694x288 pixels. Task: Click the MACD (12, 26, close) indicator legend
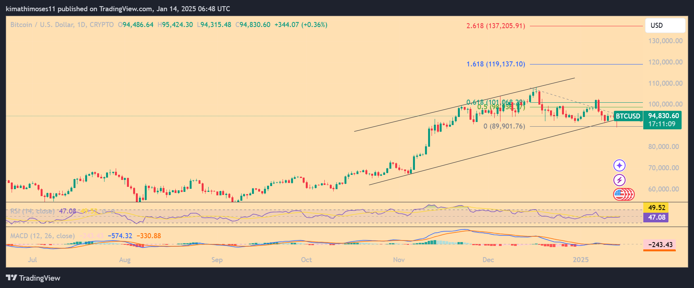coord(42,236)
